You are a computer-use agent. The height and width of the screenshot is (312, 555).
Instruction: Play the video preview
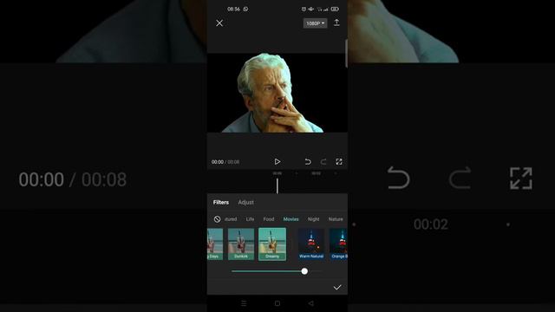(x=277, y=162)
